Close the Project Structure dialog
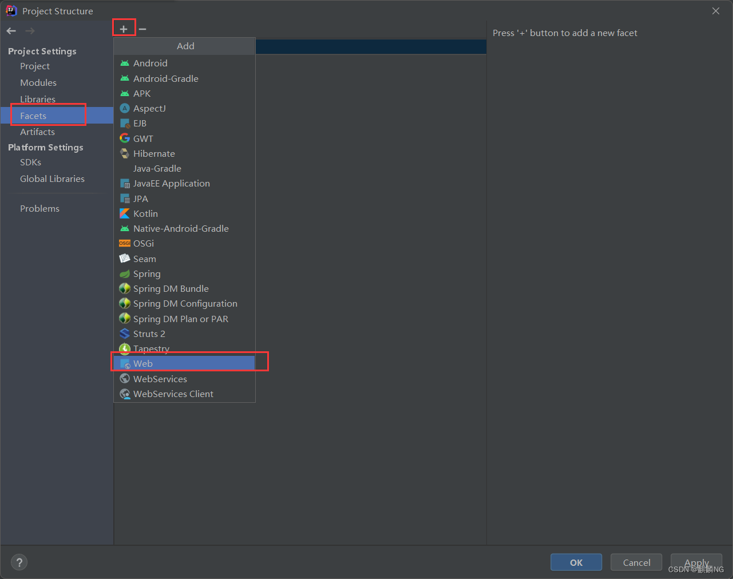 tap(716, 11)
